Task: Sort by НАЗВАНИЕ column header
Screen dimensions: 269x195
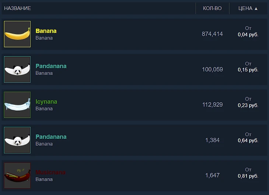Action: [x=17, y=8]
